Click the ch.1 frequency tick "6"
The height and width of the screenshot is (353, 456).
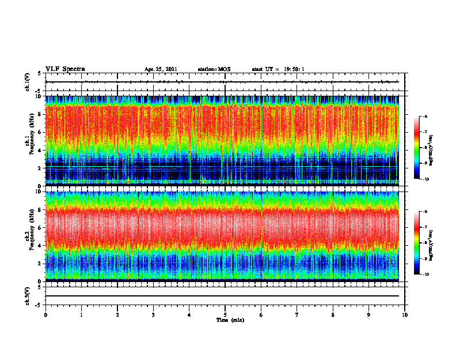pyautogui.click(x=40, y=132)
